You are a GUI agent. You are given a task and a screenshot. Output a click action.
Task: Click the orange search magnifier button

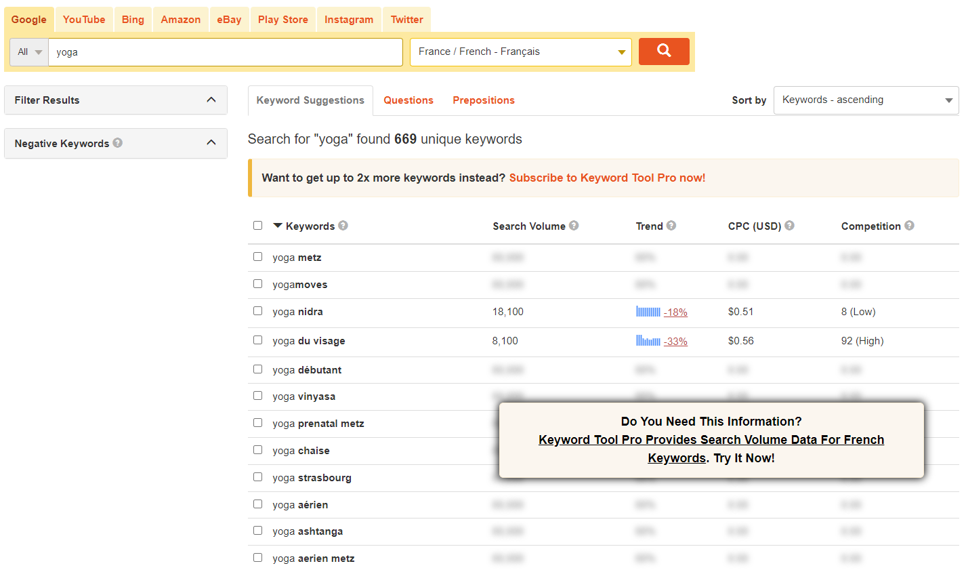pos(664,52)
